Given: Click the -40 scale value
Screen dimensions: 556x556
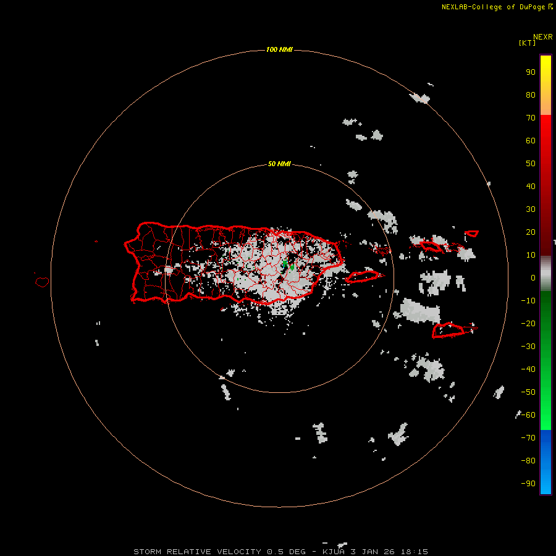Looking at the screenshot, I should [528, 369].
